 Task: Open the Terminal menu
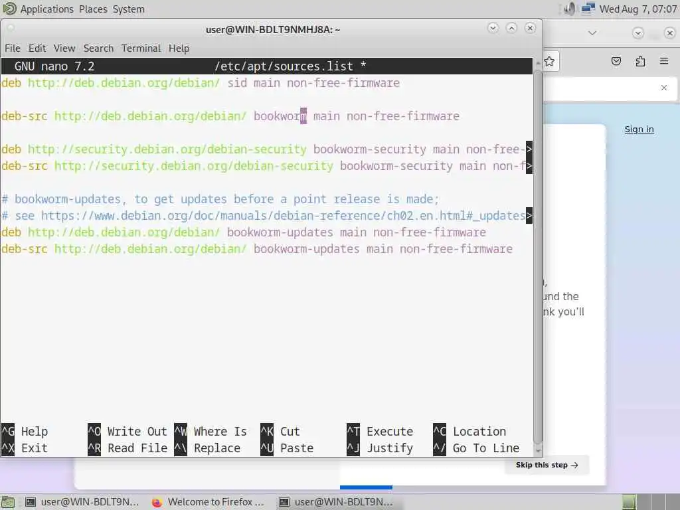coord(141,48)
